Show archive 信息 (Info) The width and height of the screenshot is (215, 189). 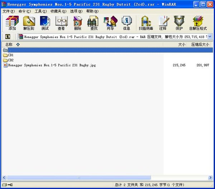[x=126, y=23]
